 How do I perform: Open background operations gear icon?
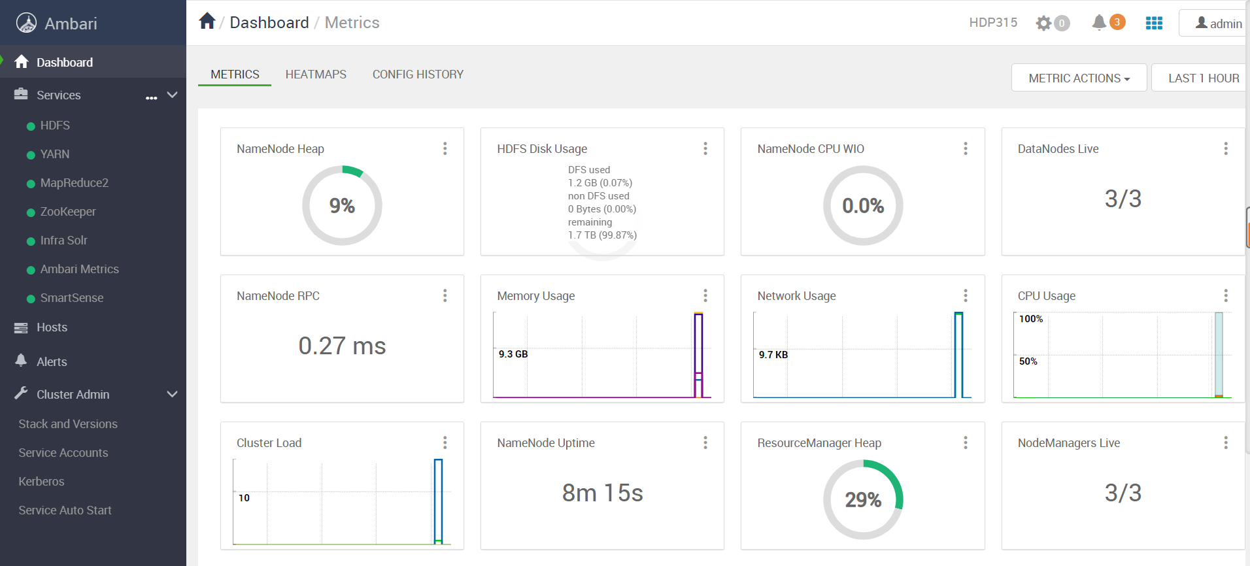click(1043, 24)
